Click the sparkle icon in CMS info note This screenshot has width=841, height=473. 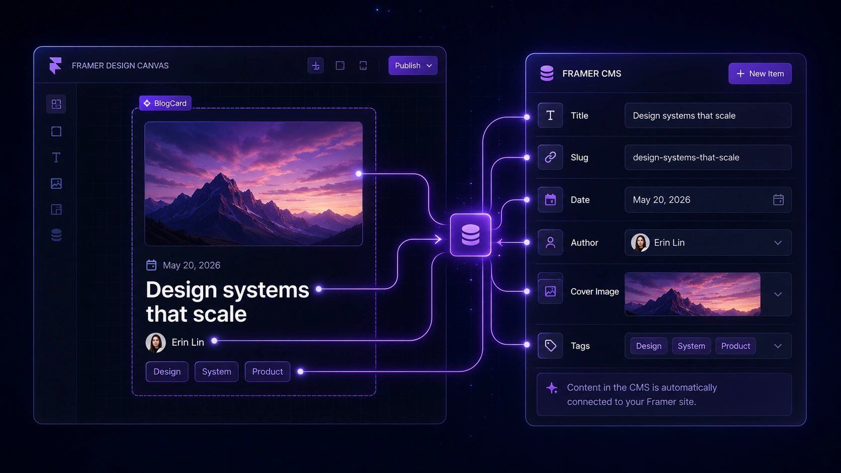tap(552, 388)
